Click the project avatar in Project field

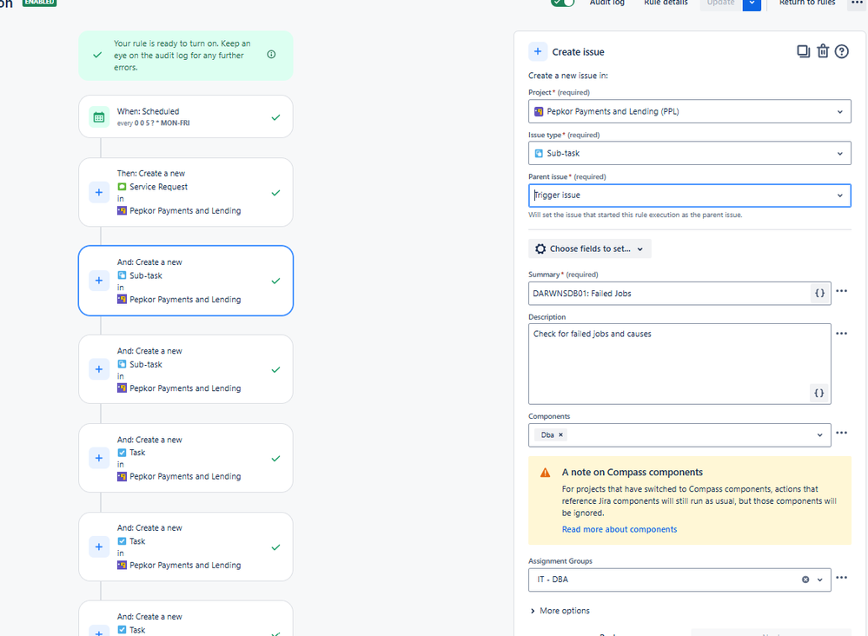point(539,111)
